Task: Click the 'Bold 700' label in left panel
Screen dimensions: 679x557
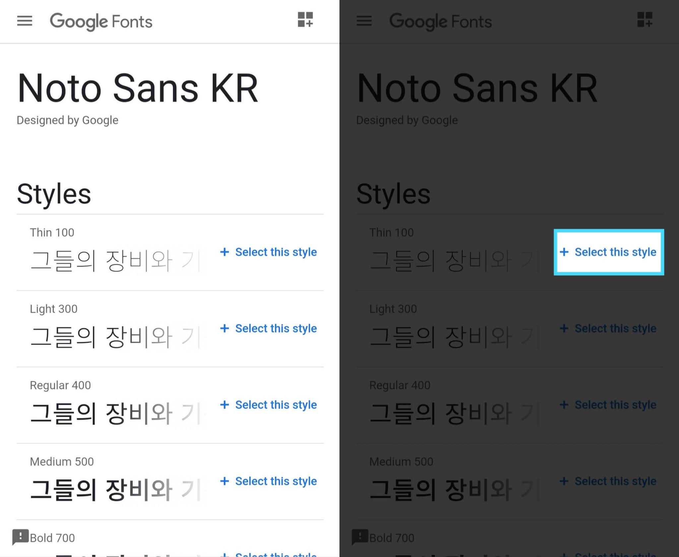Action: (52, 538)
